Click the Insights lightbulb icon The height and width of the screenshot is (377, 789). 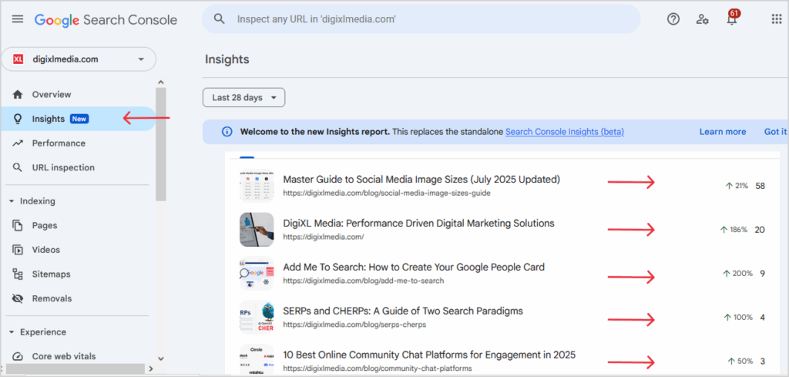pyautogui.click(x=18, y=119)
